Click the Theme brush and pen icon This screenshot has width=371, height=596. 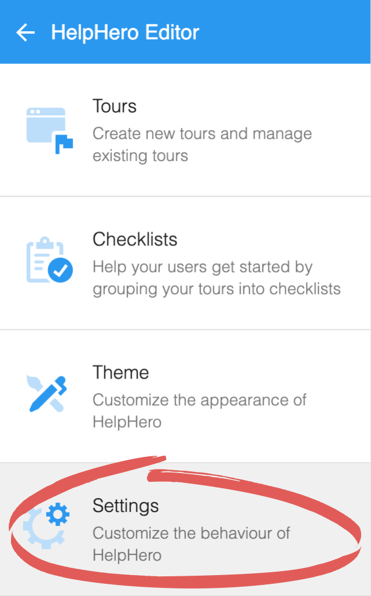point(48,394)
